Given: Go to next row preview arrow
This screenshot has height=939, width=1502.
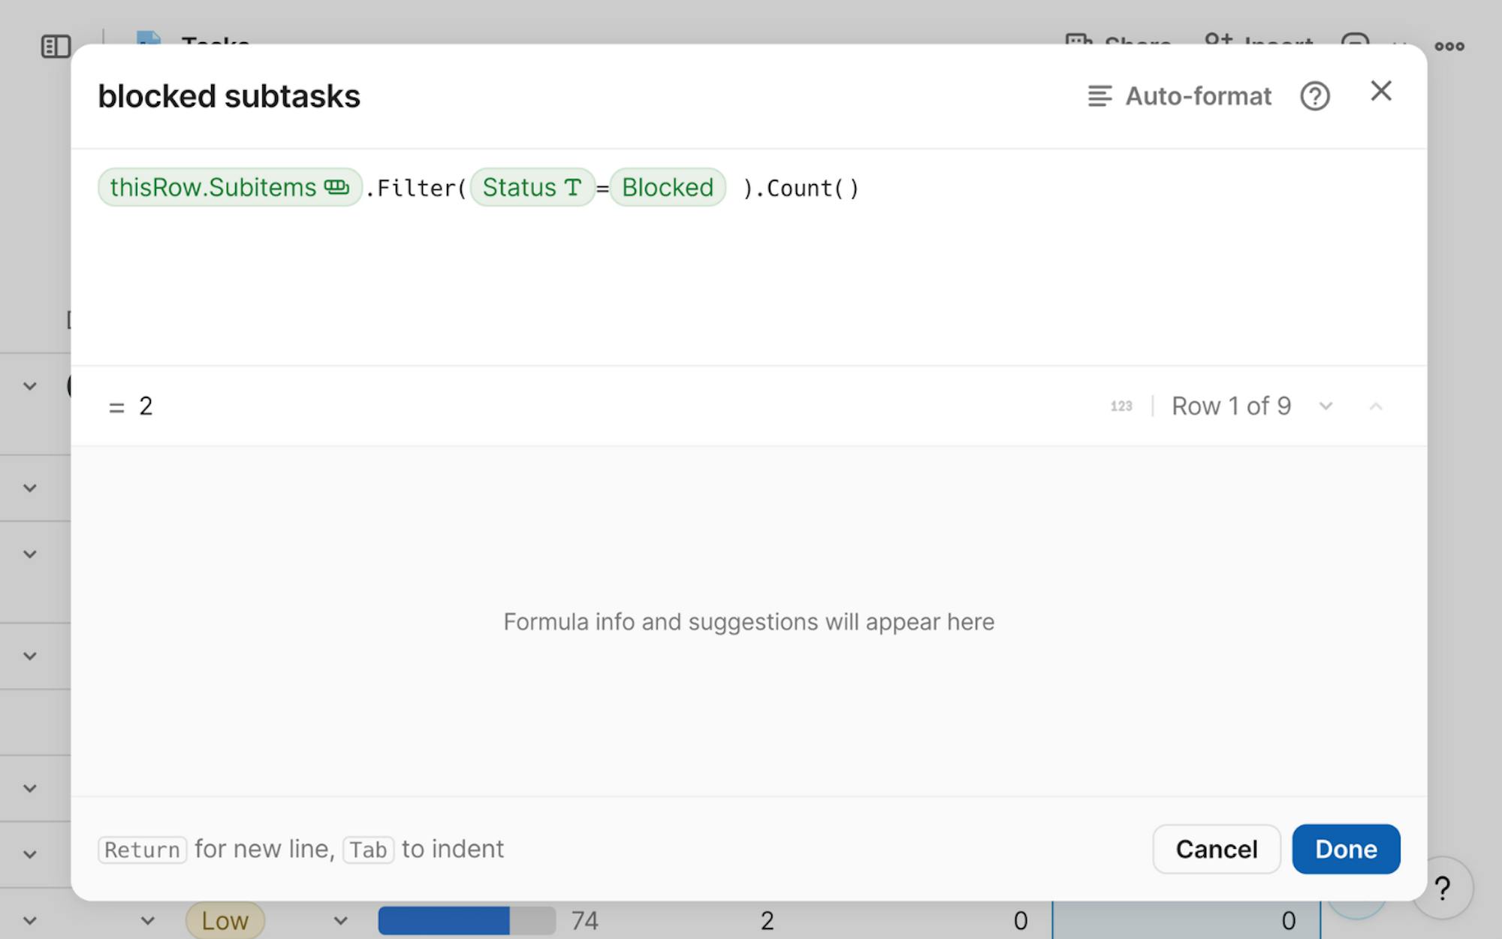Looking at the screenshot, I should click(x=1326, y=406).
